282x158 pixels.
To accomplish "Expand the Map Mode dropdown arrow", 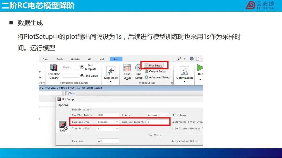I will pos(111,82).
